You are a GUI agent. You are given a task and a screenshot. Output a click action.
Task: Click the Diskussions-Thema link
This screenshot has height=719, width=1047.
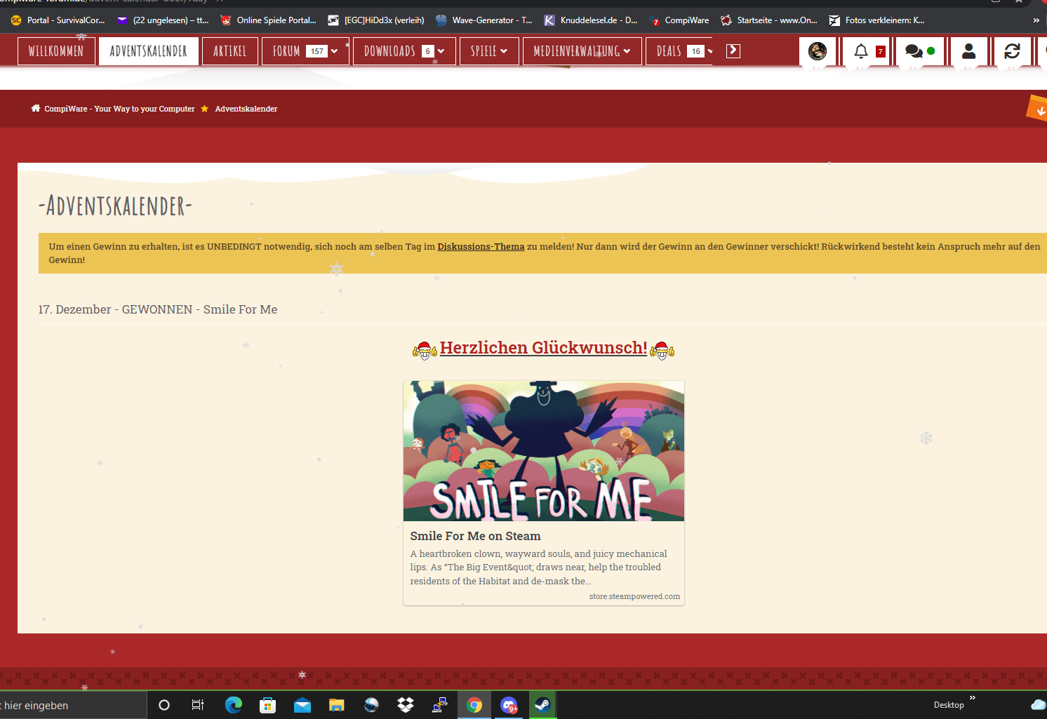click(x=481, y=246)
